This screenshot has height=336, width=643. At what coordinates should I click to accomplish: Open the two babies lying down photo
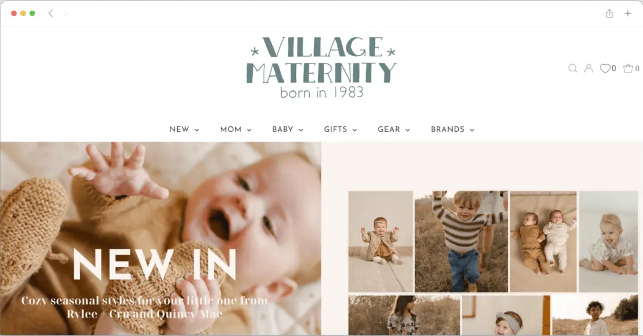click(543, 241)
